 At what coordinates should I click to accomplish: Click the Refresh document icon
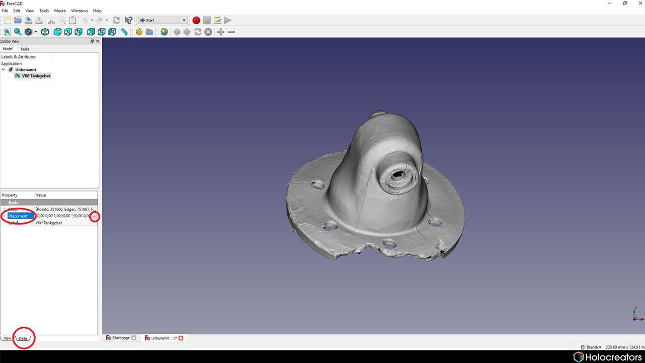[116, 20]
